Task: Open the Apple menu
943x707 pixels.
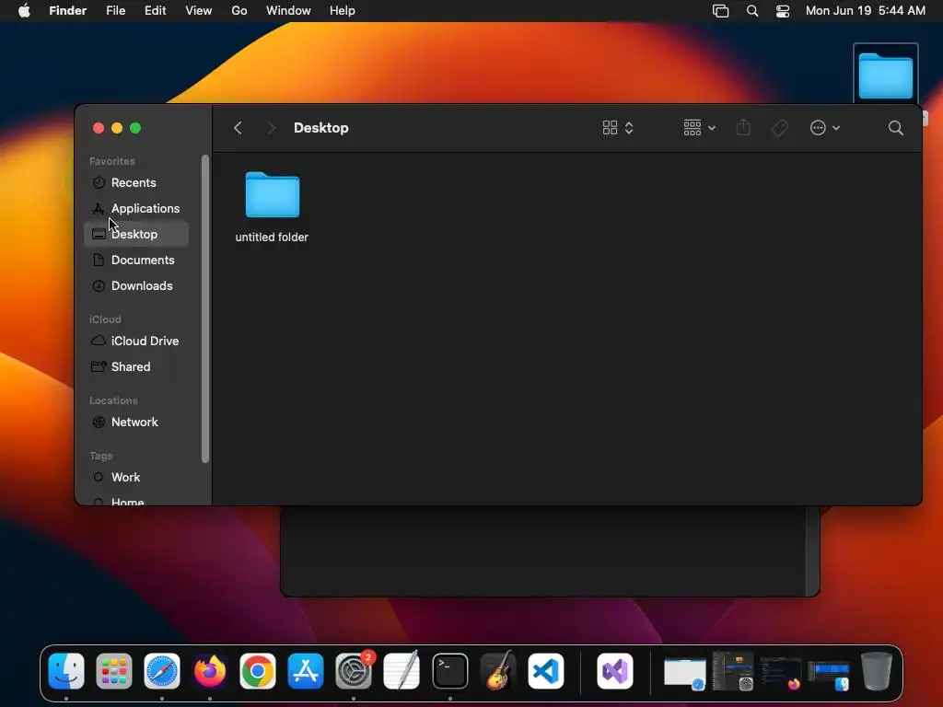Action: click(24, 11)
